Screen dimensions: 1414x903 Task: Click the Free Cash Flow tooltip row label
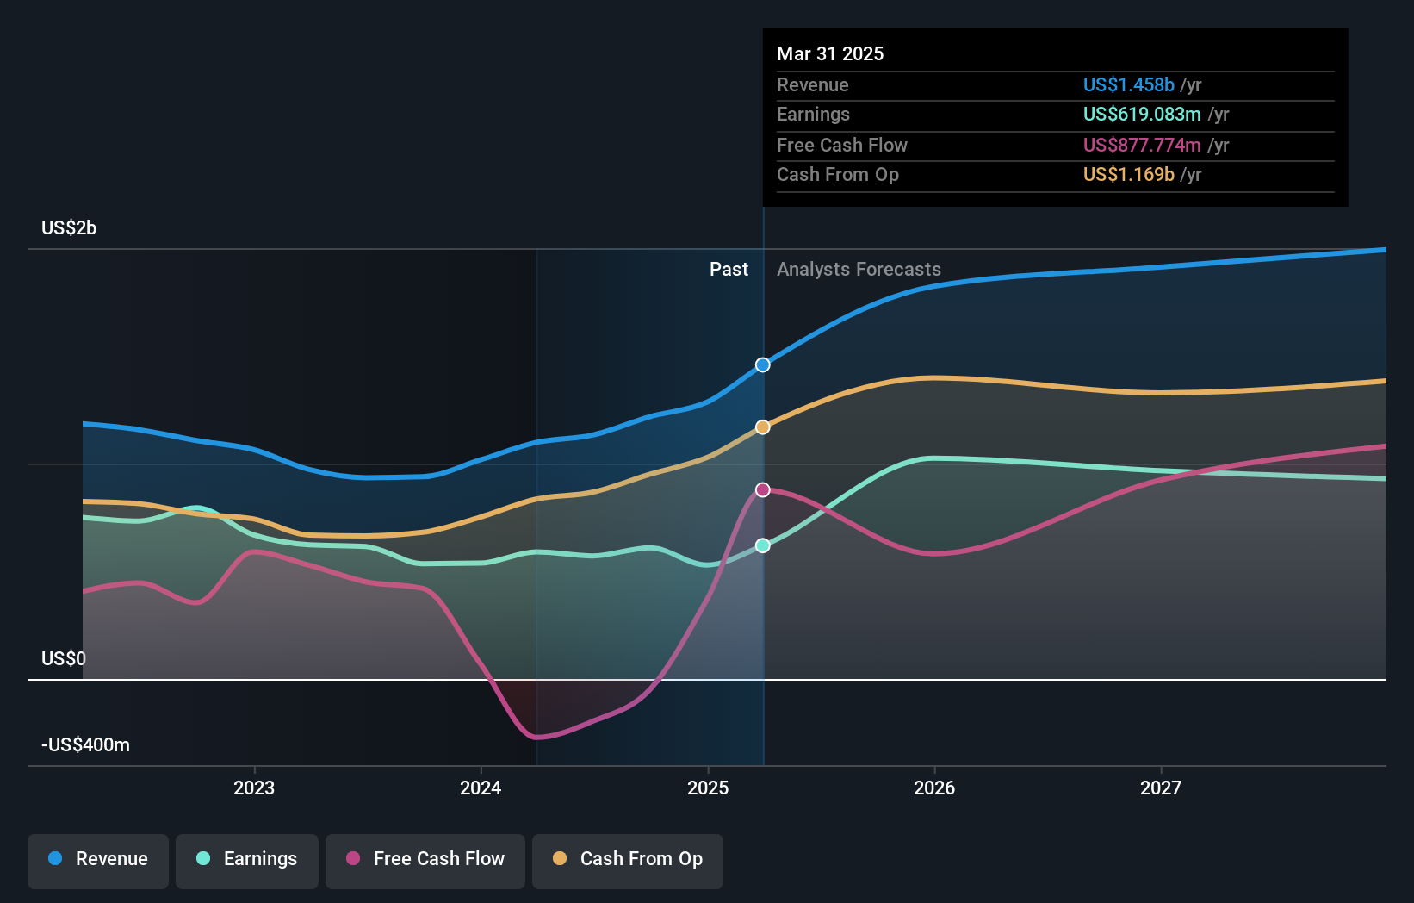coord(842,145)
